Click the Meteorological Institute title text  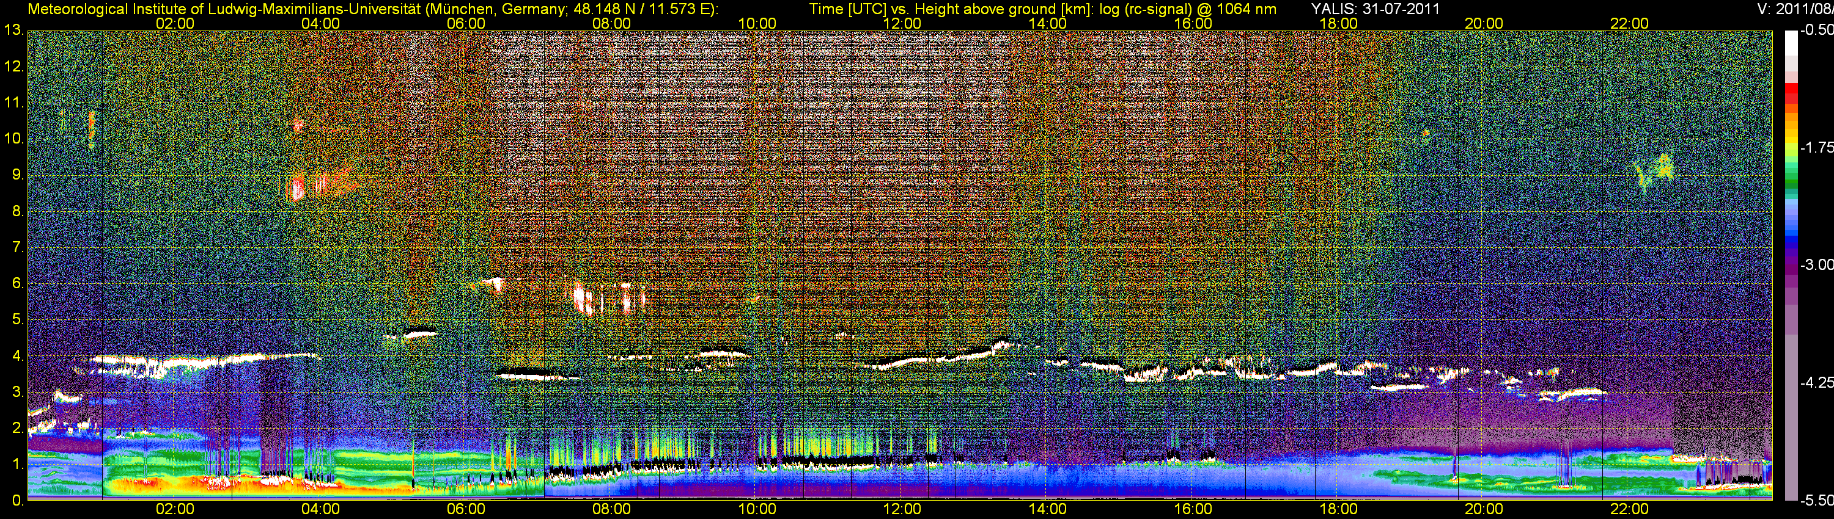[x=372, y=9]
